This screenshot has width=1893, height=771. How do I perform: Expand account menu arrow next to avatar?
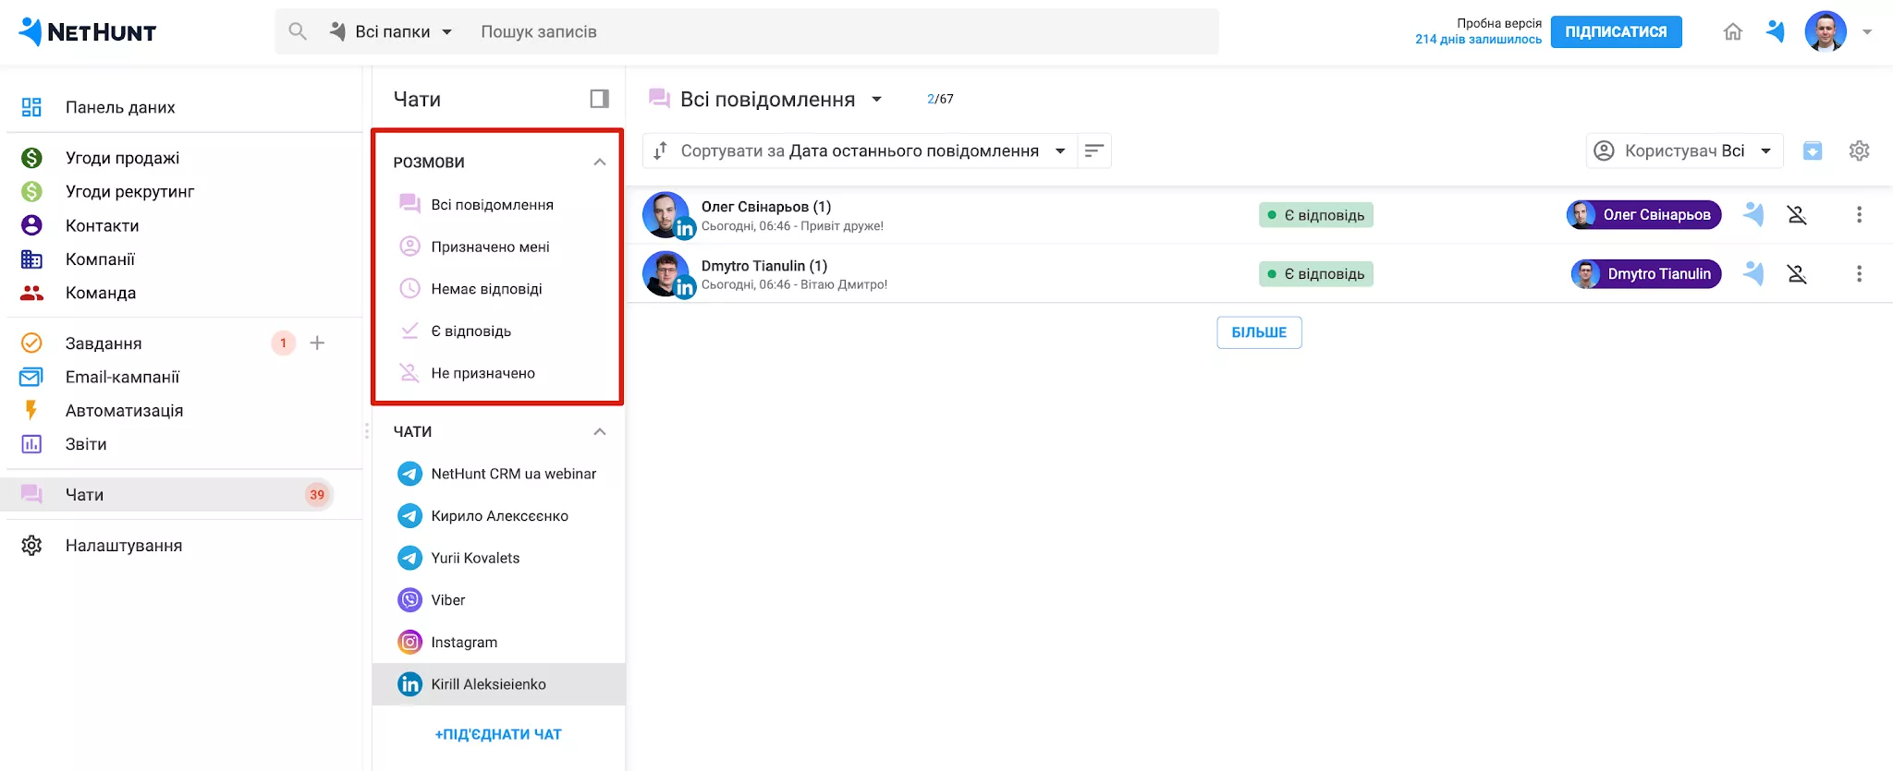click(1867, 32)
